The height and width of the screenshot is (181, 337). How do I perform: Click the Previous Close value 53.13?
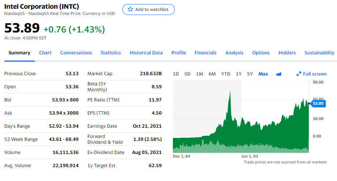pyautogui.click(x=72, y=73)
